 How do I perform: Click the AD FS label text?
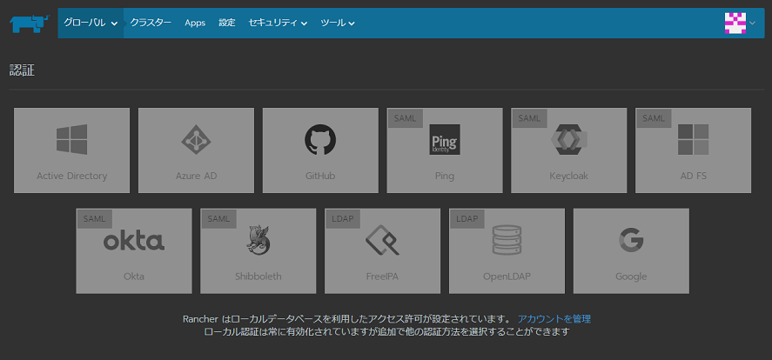pos(693,176)
